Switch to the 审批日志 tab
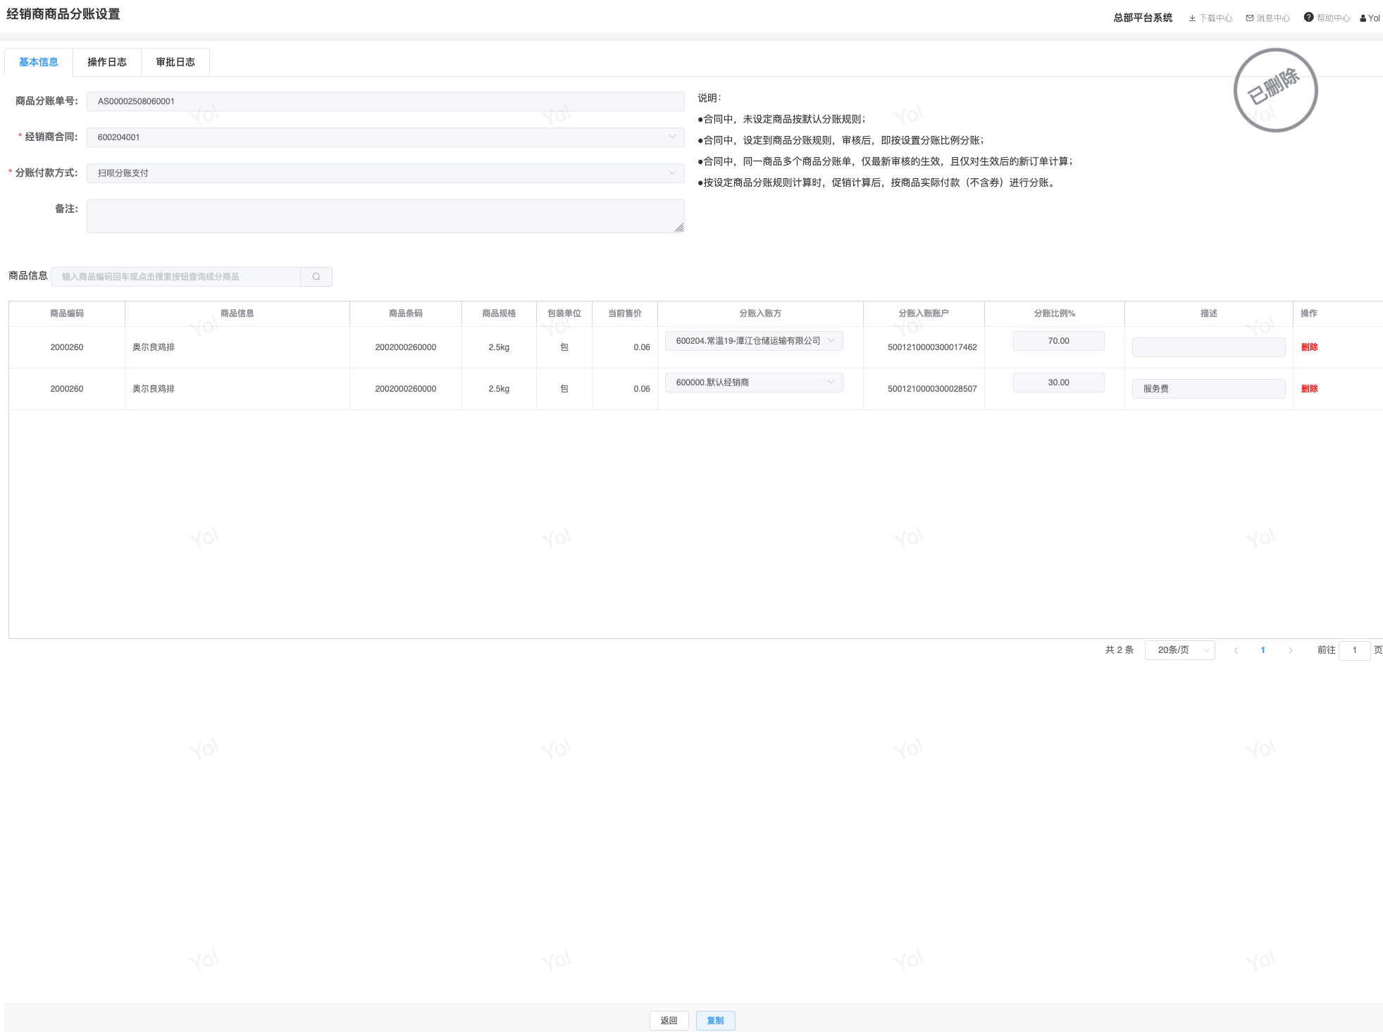The image size is (1383, 1032). point(175,63)
